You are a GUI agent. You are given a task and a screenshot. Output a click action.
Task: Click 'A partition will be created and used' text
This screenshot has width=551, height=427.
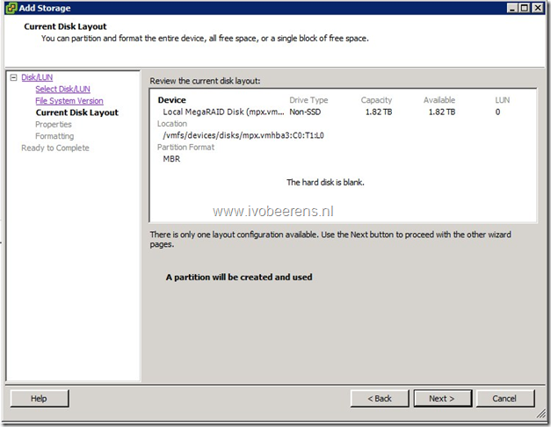click(239, 278)
